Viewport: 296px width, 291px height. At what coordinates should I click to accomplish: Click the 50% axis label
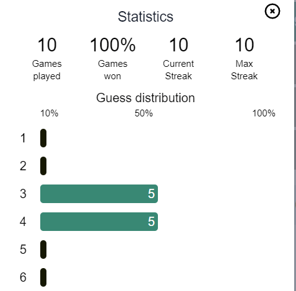(x=144, y=113)
